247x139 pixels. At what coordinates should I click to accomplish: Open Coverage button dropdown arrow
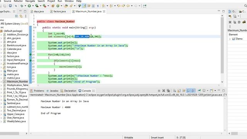pos(40,6)
